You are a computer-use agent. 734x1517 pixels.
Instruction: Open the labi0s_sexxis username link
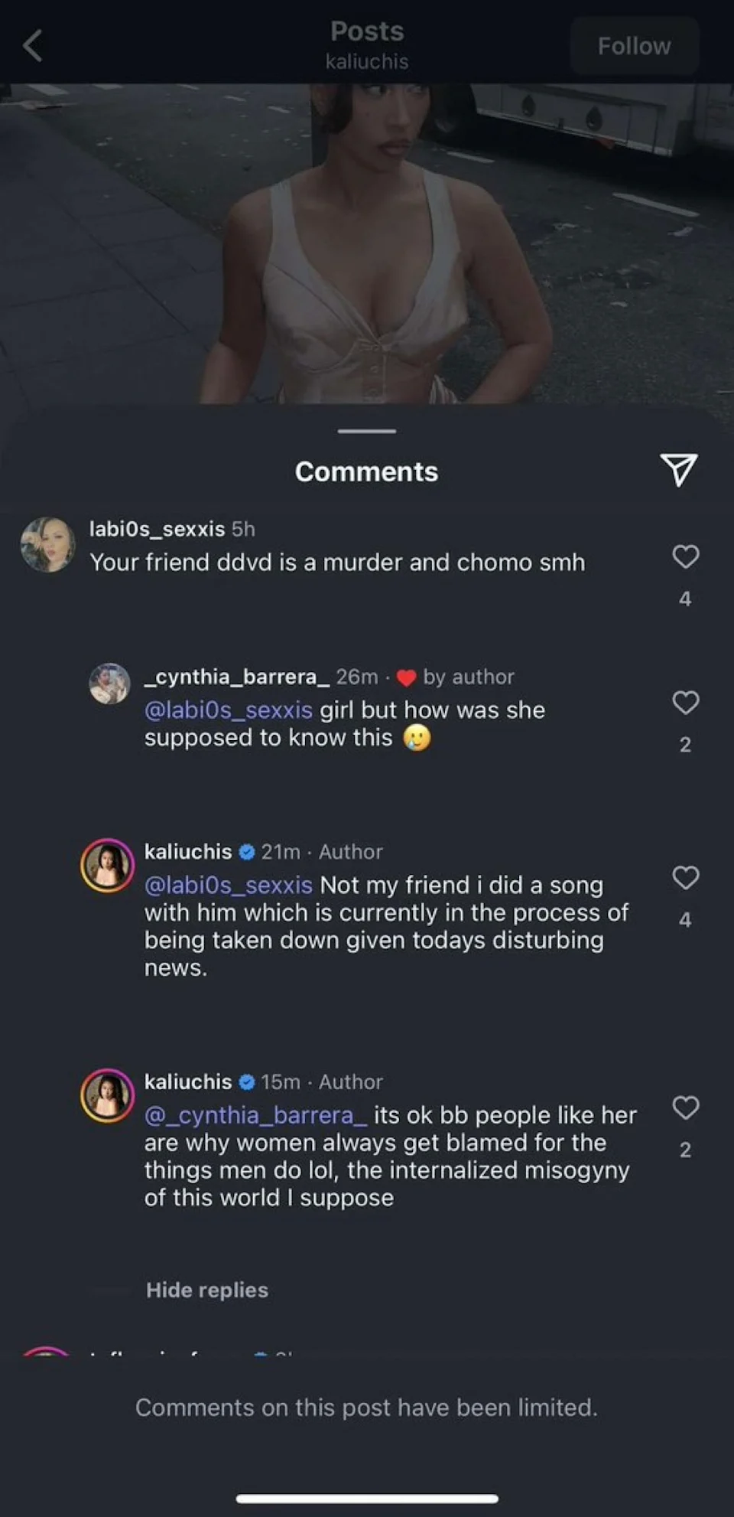157,529
